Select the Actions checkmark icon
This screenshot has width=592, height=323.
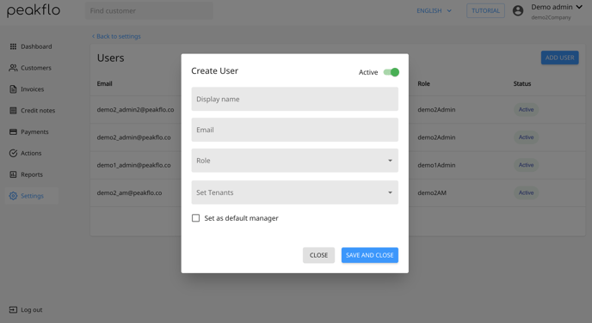[13, 153]
